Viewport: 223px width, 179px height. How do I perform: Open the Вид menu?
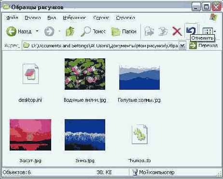click(x=52, y=17)
